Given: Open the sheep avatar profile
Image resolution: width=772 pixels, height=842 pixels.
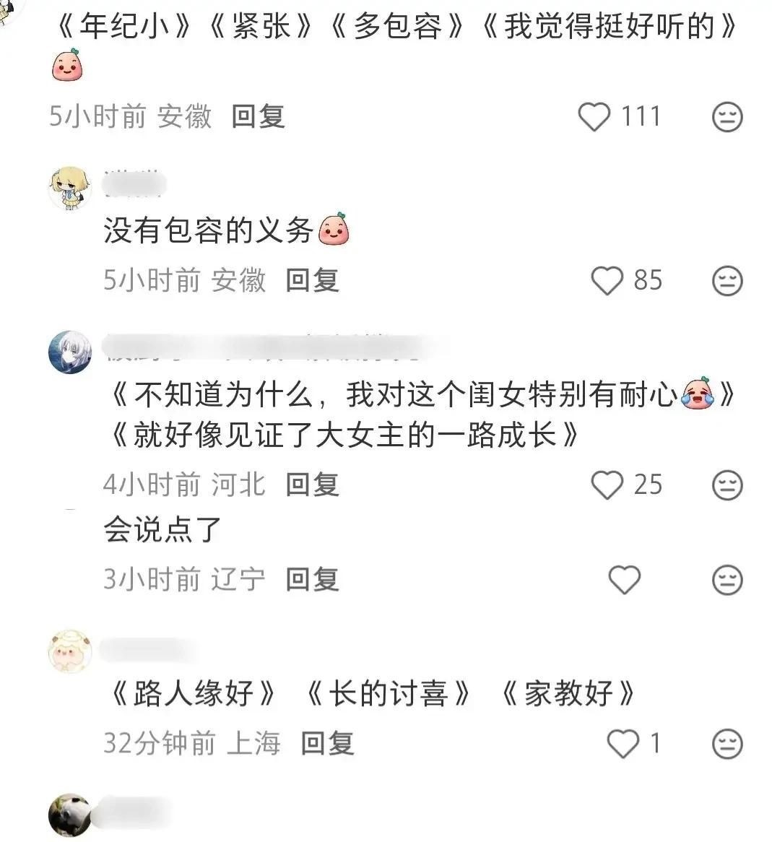Looking at the screenshot, I should 70,651.
